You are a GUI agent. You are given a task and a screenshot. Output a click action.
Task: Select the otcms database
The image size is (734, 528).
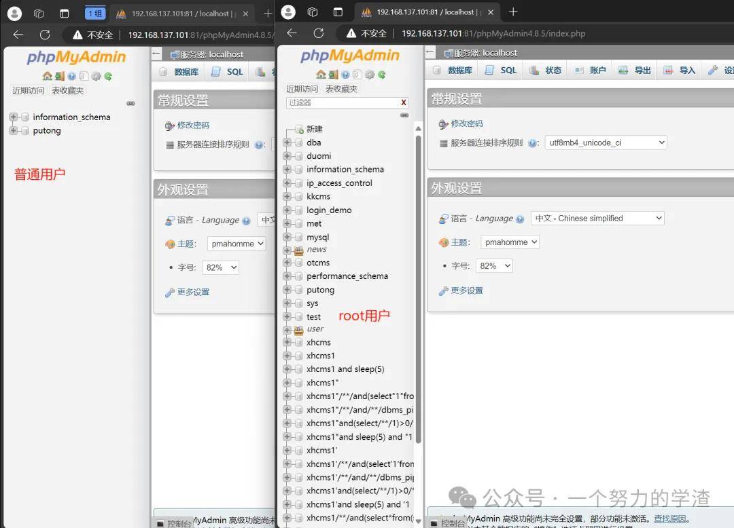click(318, 263)
